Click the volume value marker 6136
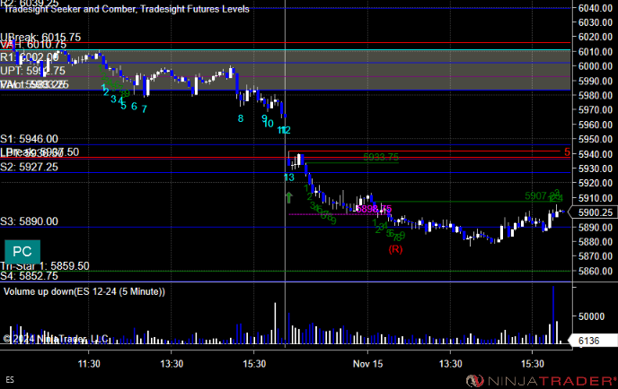The height and width of the screenshot is (389, 618). point(592,341)
